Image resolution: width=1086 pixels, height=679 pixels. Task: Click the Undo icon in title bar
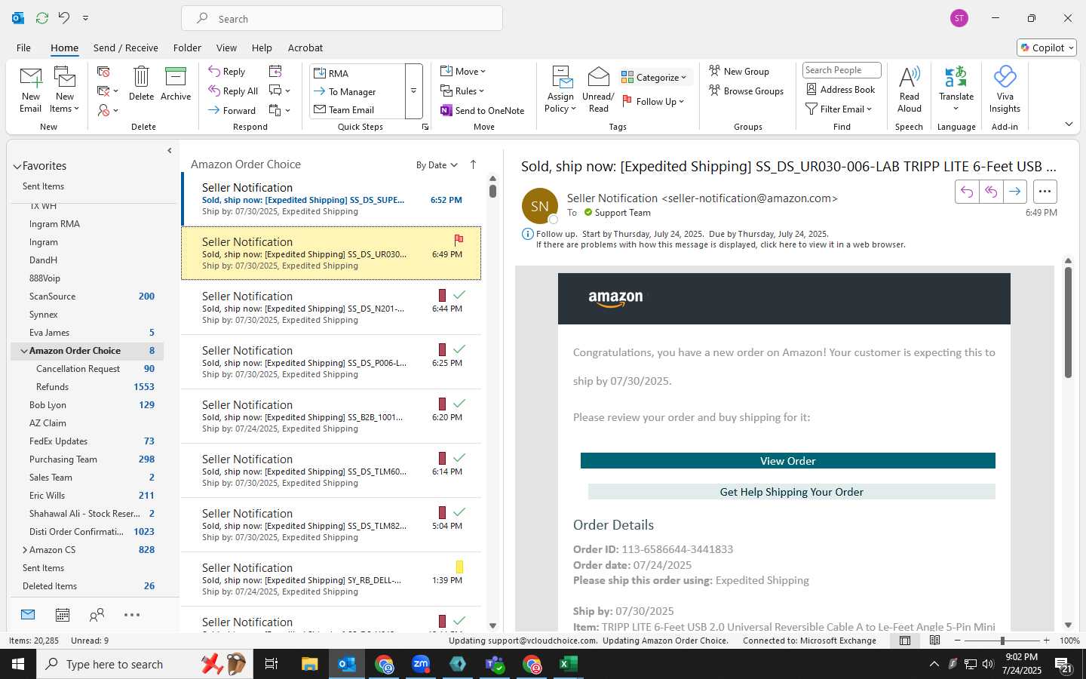click(64, 17)
